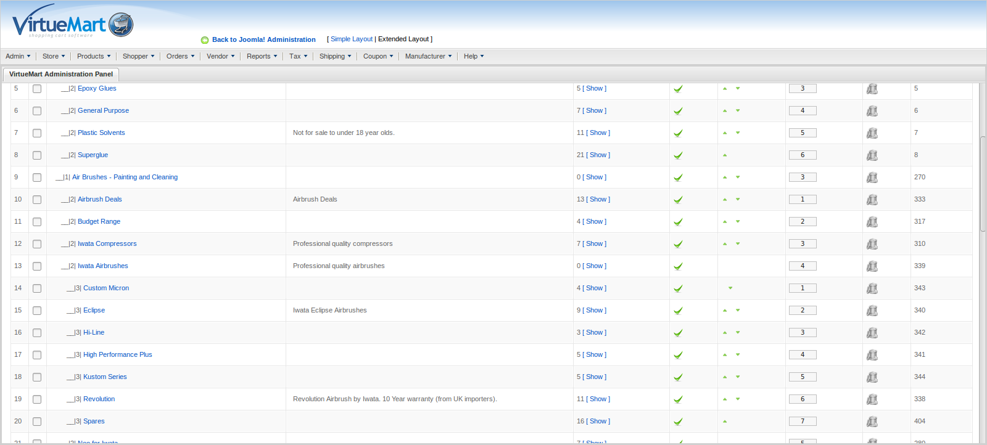Show products for Airbrush Deals
987x445 pixels.
pyautogui.click(x=598, y=199)
